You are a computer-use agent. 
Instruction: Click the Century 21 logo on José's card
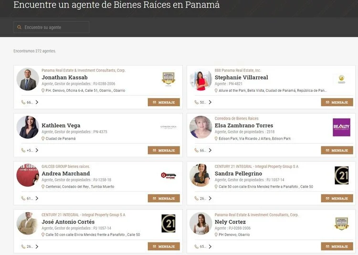pyautogui.click(x=168, y=223)
